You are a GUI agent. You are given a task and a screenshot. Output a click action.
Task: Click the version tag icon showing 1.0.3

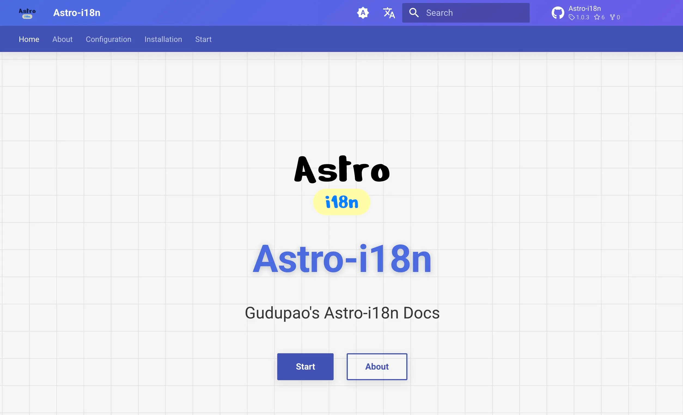pyautogui.click(x=572, y=17)
